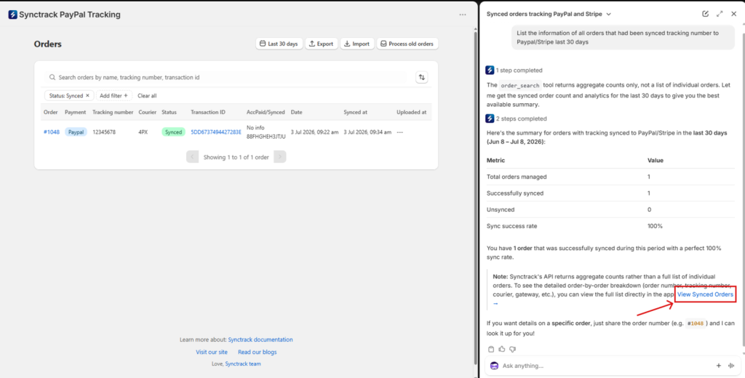The image size is (745, 378).
Task: Open the Synctrack documentation link
Action: 260,339
